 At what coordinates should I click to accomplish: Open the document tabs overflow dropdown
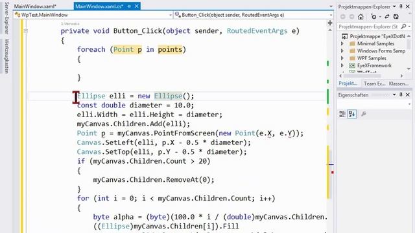[x=331, y=6]
